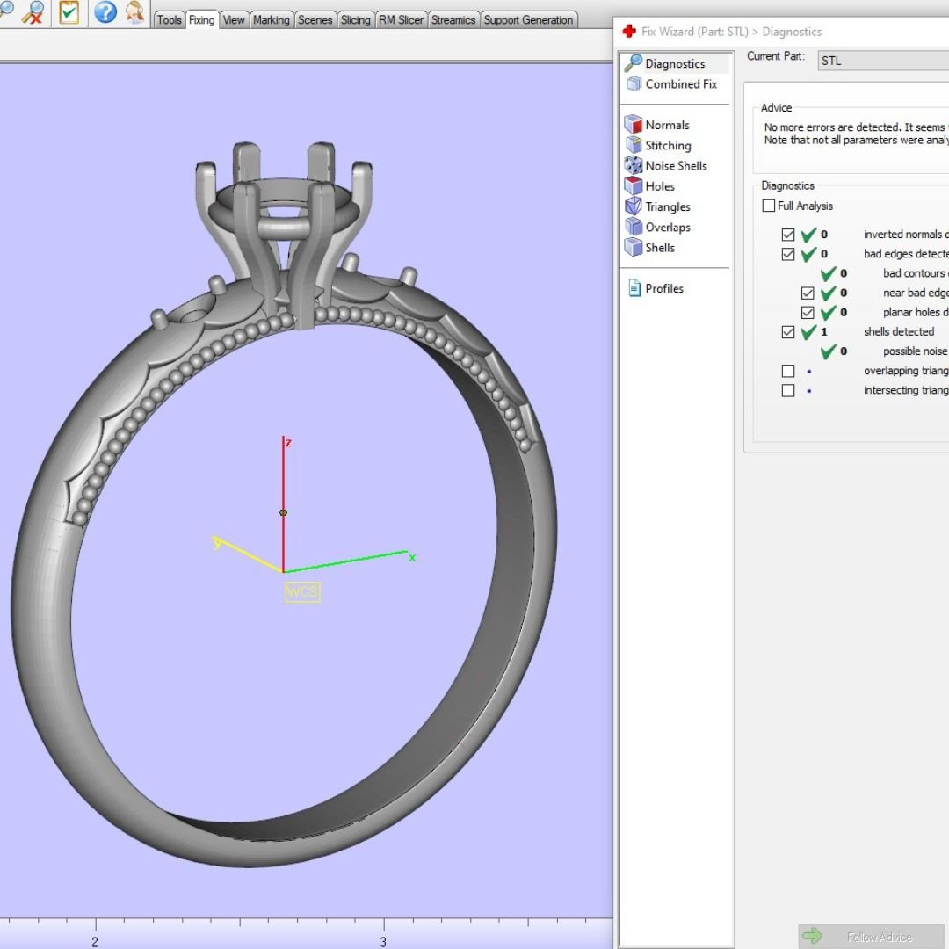The image size is (949, 949).
Task: Open the Streamics tab
Action: tap(453, 20)
